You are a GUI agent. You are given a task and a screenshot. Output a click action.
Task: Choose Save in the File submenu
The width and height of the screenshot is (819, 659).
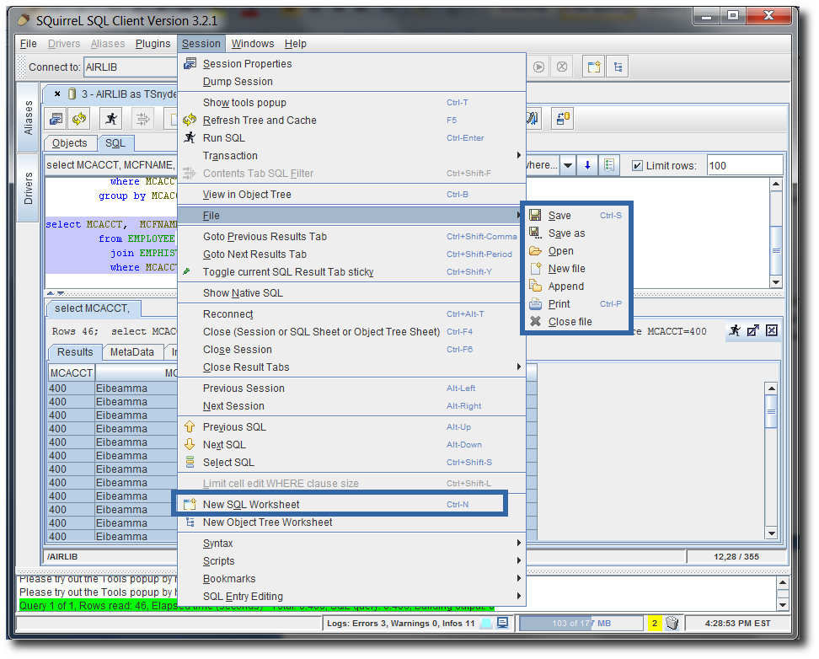point(576,215)
